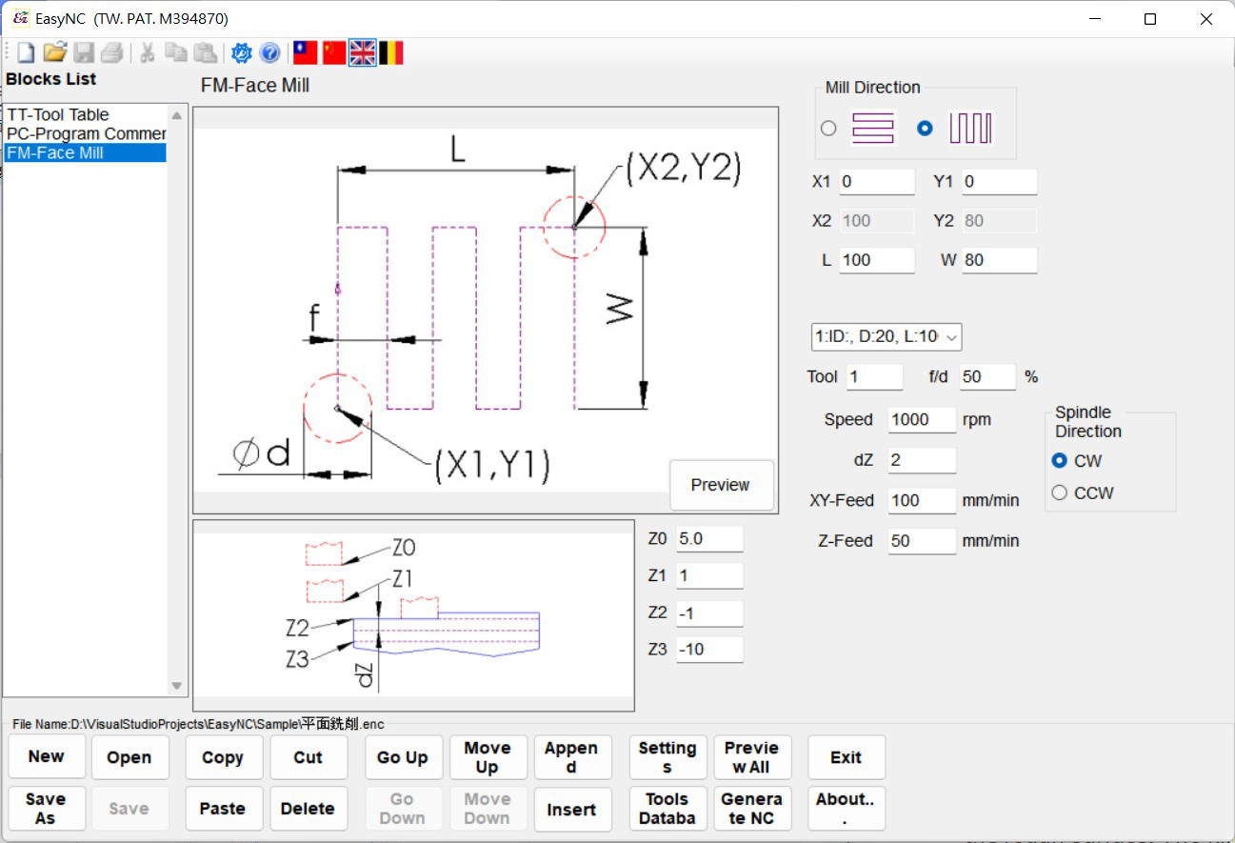Click the Delete button
This screenshot has width=1235, height=843.
point(308,809)
